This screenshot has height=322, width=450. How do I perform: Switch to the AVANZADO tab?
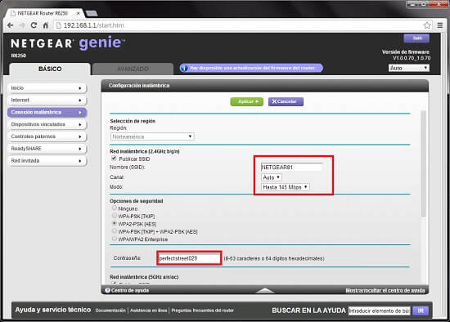tap(133, 69)
